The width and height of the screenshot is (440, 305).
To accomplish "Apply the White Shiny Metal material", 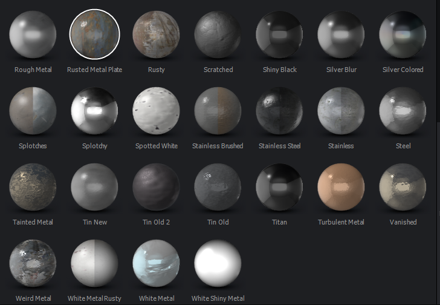I will click(218, 263).
